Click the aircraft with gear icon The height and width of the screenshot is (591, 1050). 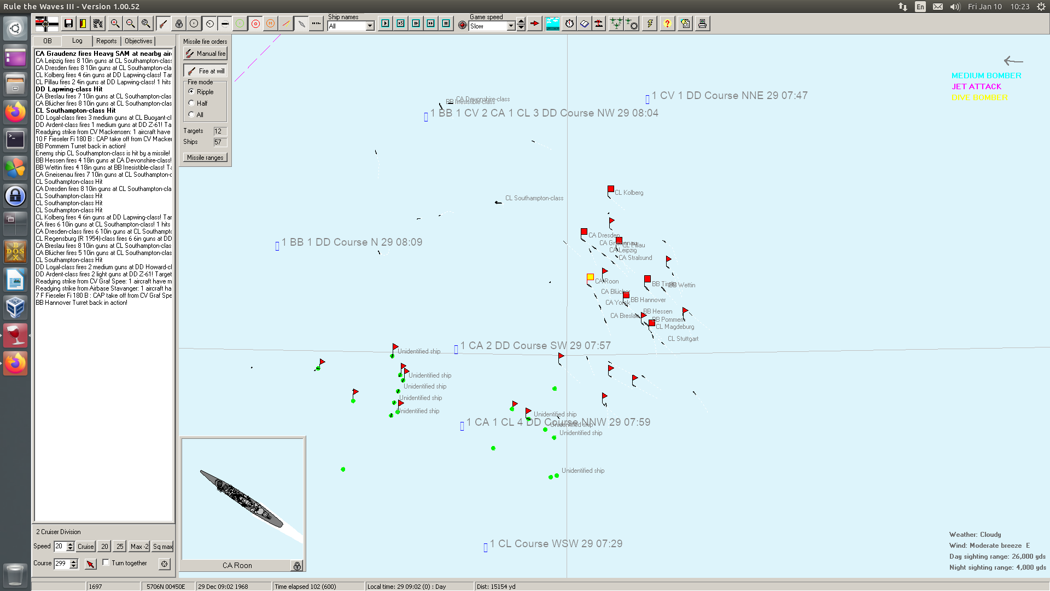[x=632, y=24]
